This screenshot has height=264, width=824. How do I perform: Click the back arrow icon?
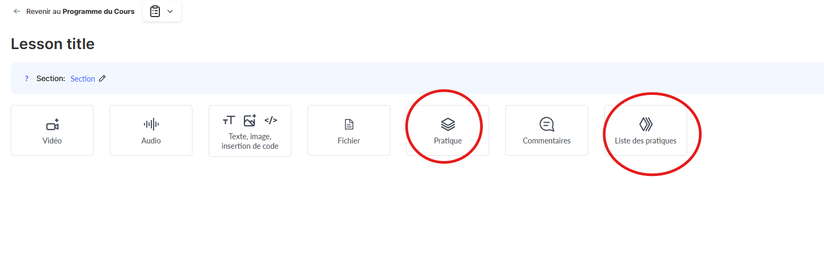17,11
